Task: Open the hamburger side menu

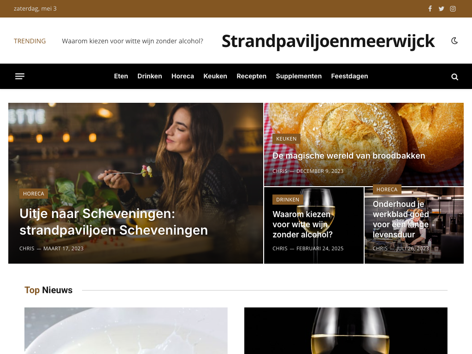Action: [20, 77]
